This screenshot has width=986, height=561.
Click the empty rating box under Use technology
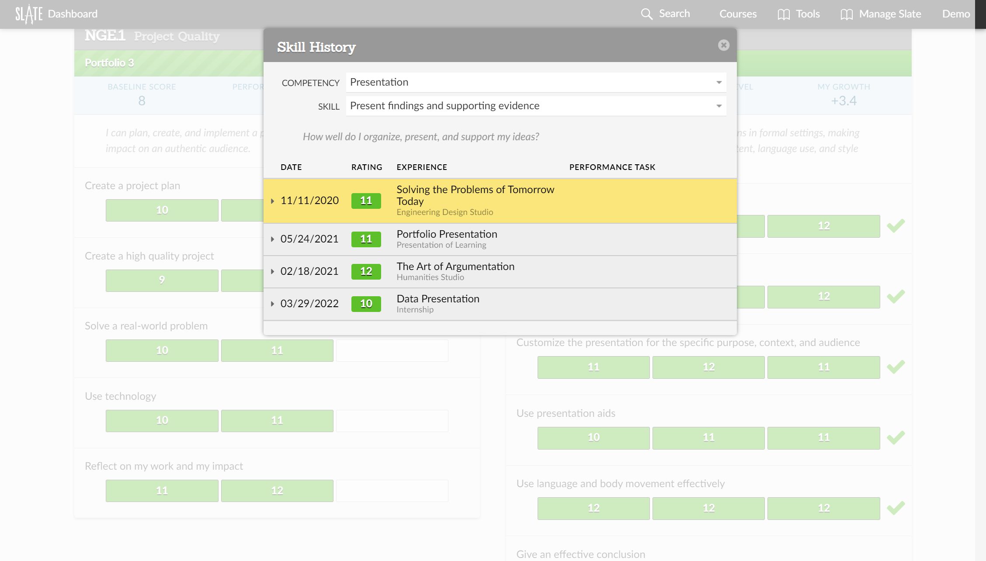[392, 421]
